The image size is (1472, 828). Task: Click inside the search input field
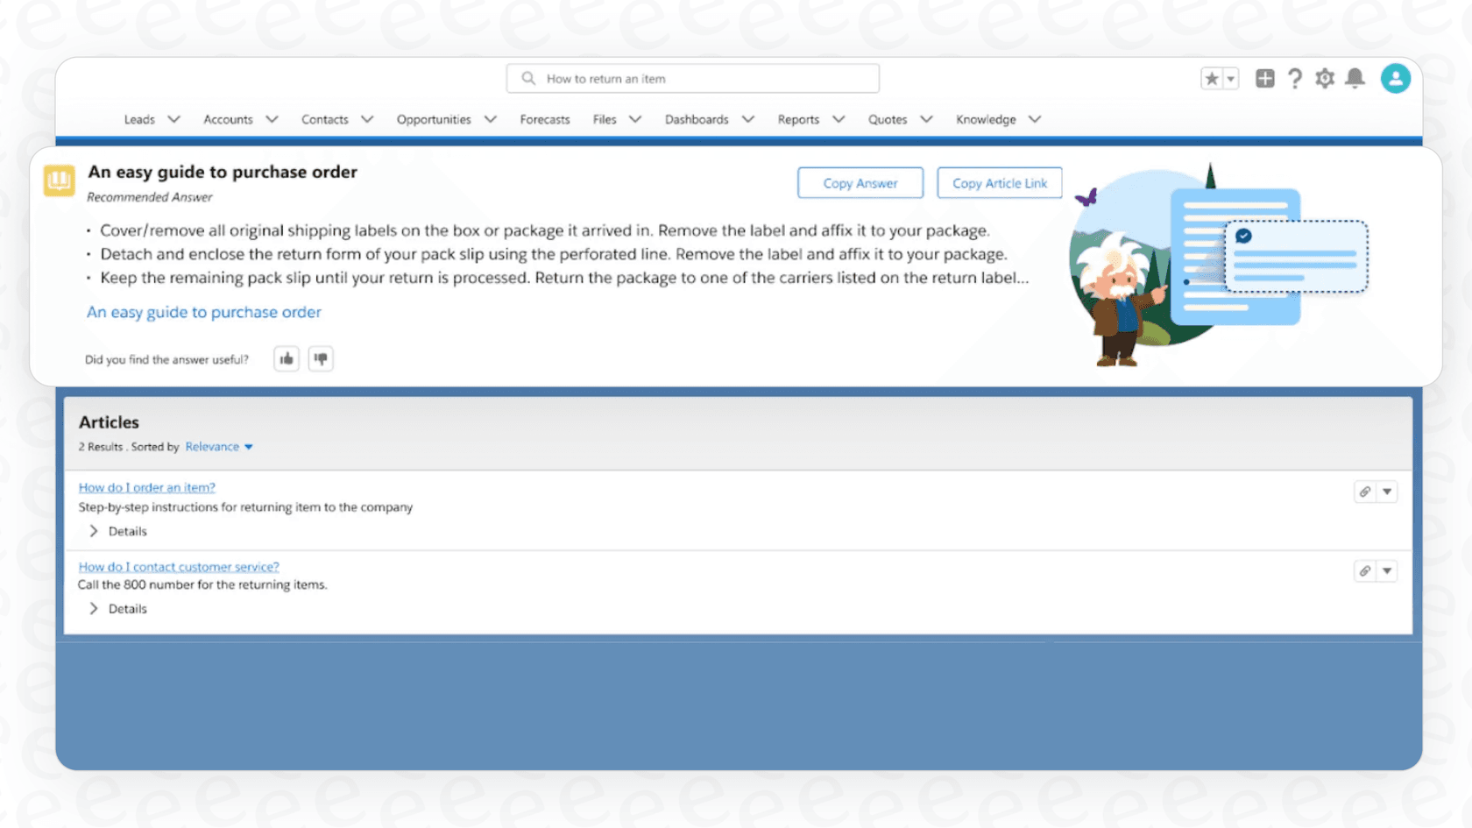[692, 78]
